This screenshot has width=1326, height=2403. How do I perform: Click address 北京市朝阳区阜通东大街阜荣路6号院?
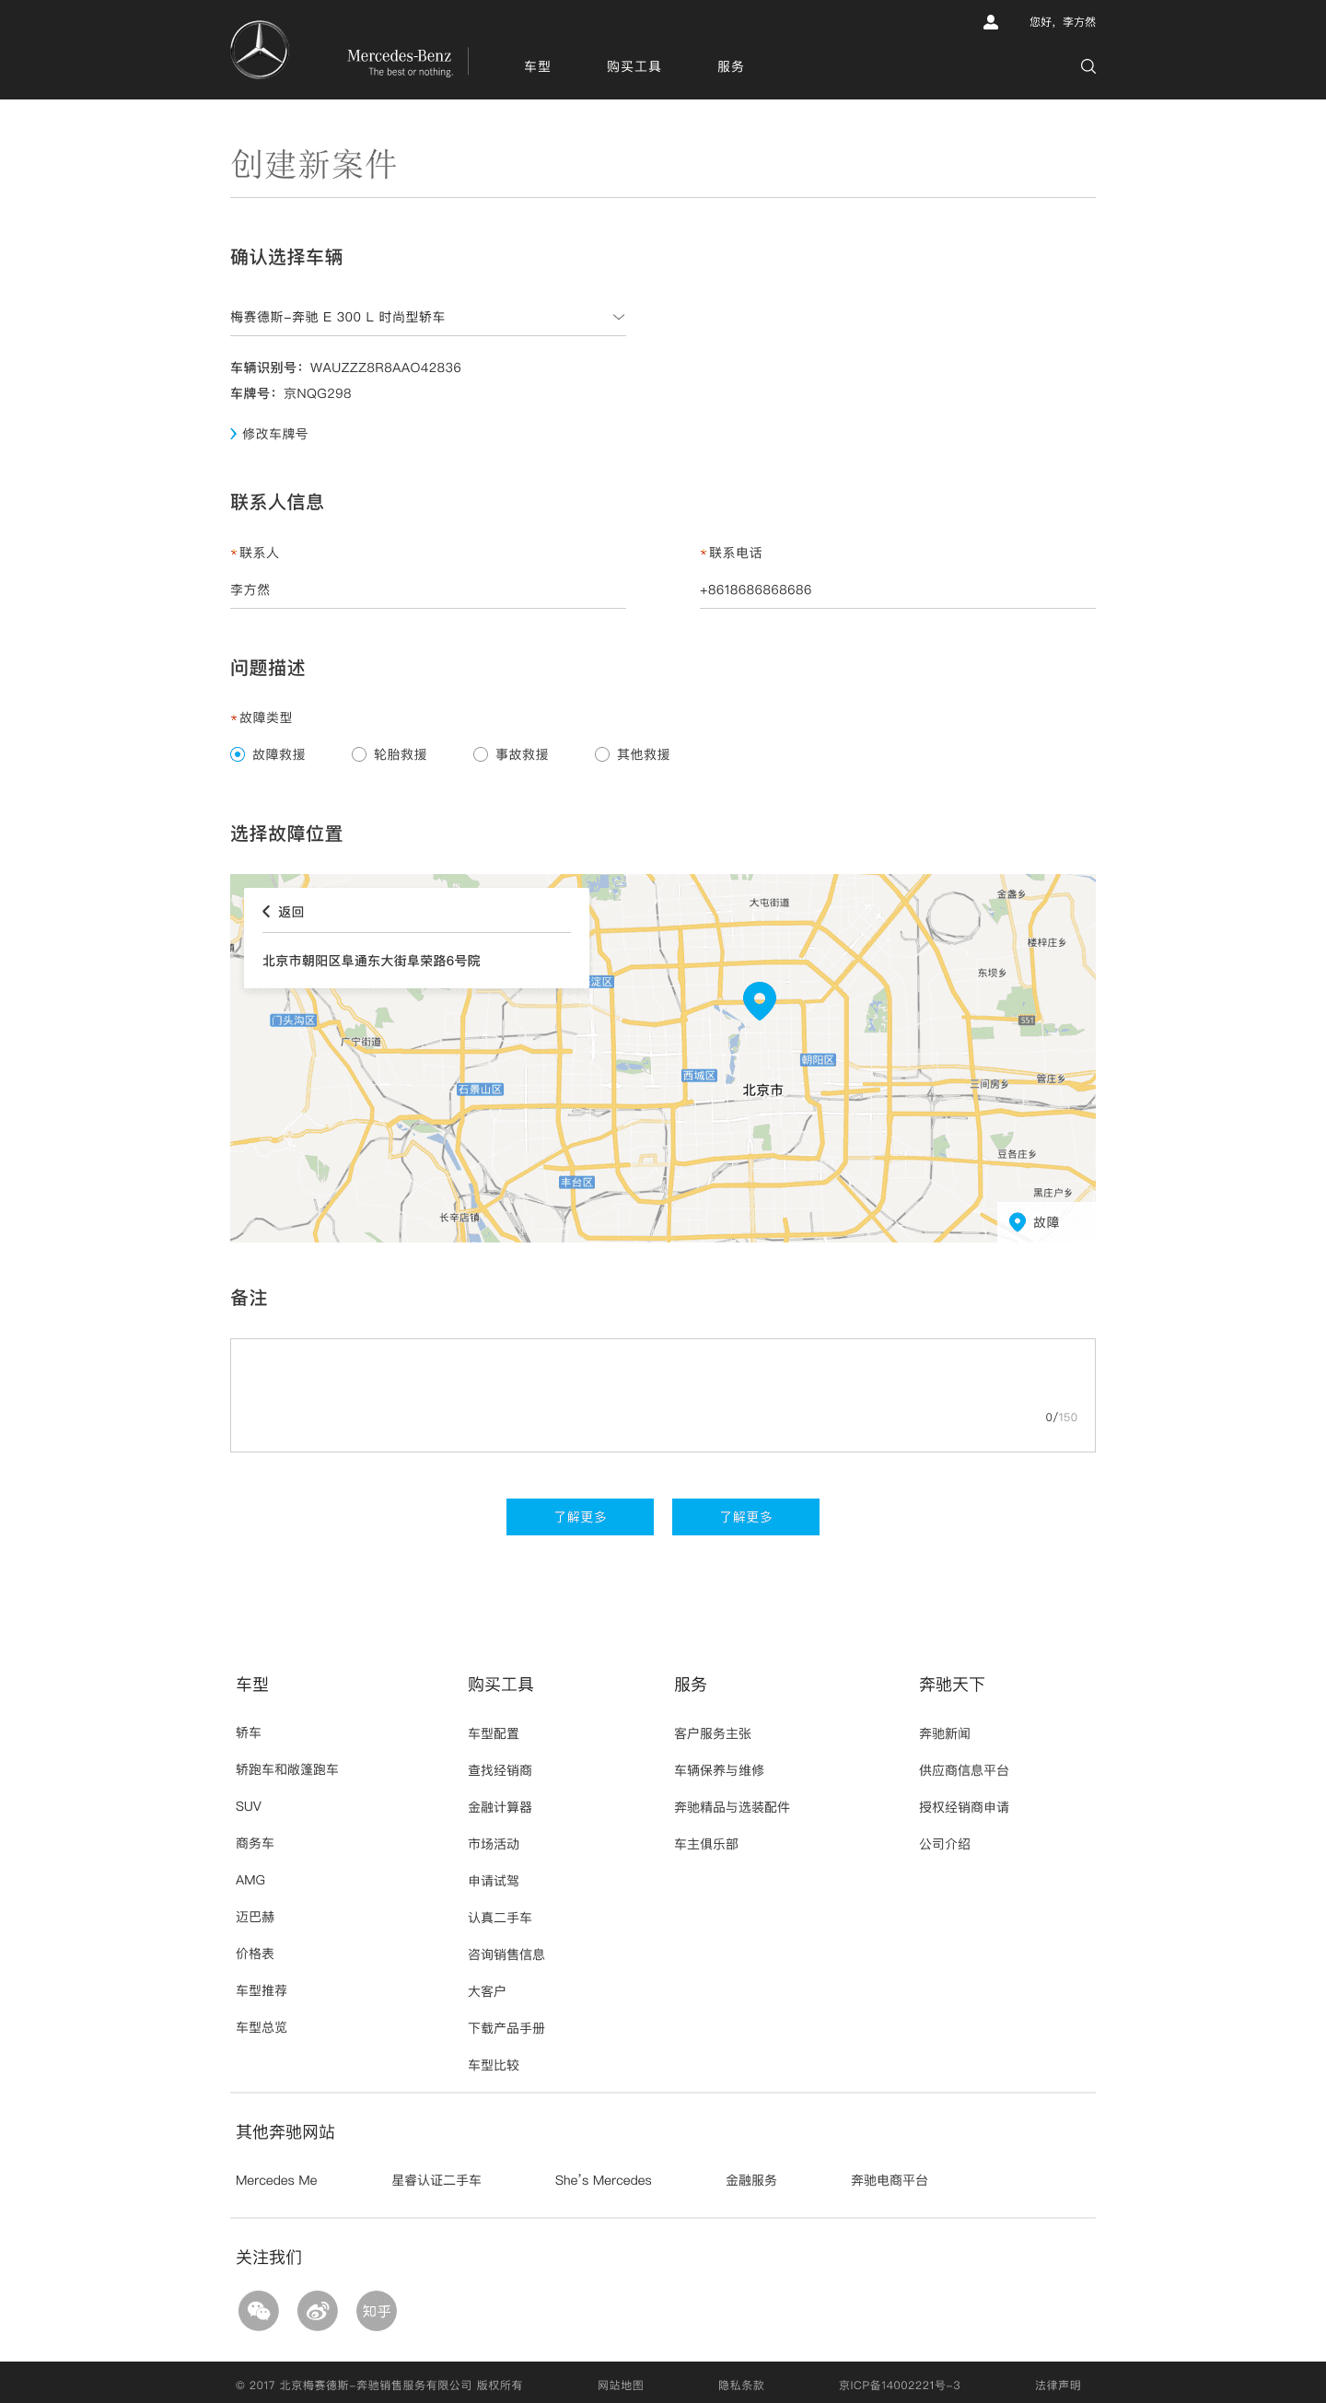tap(371, 960)
